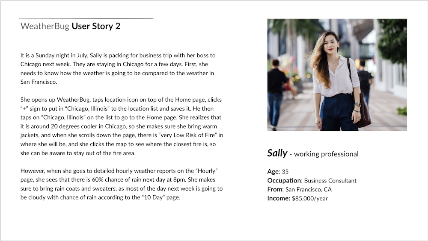The image size is (428, 241).
Task: Click the "Income: $85,000/year" line
Action: (x=297, y=198)
